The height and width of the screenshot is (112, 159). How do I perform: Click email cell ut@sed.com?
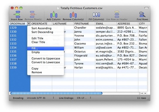(106, 47)
